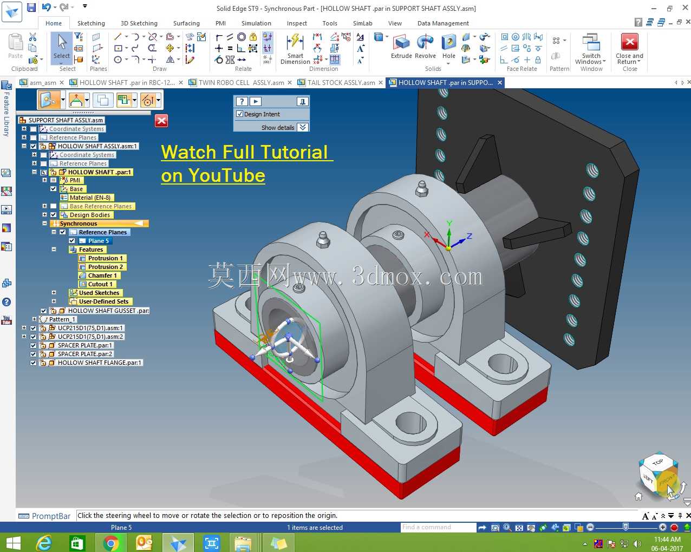Open Chrome from the taskbar
691x552 pixels.
point(111,543)
